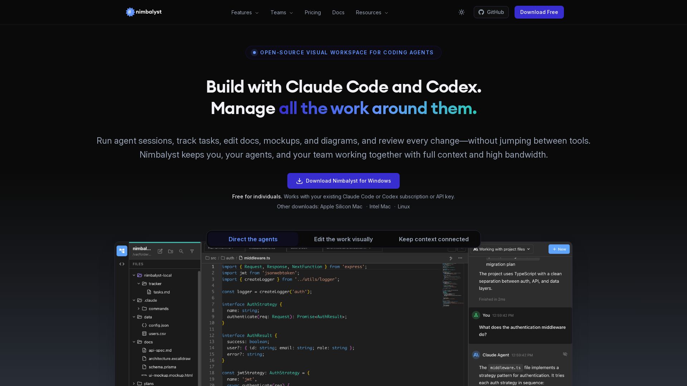
Task: Collapse the nimbalyst-local folder
Action: point(134,275)
